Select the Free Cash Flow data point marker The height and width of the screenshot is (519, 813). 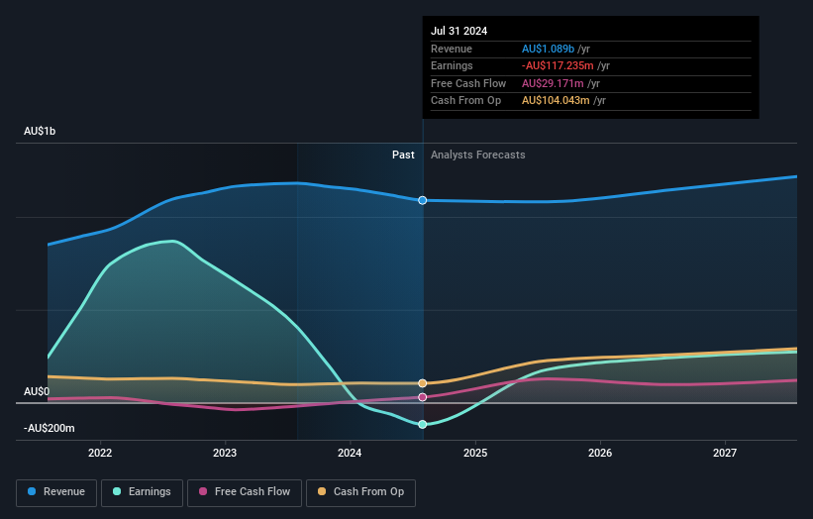[423, 397]
